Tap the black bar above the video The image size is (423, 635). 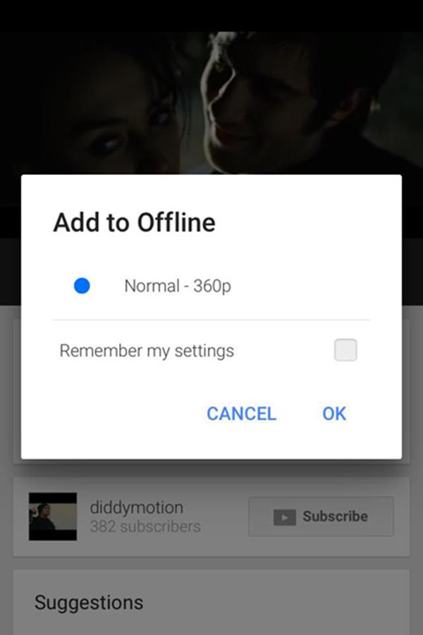coord(211,16)
